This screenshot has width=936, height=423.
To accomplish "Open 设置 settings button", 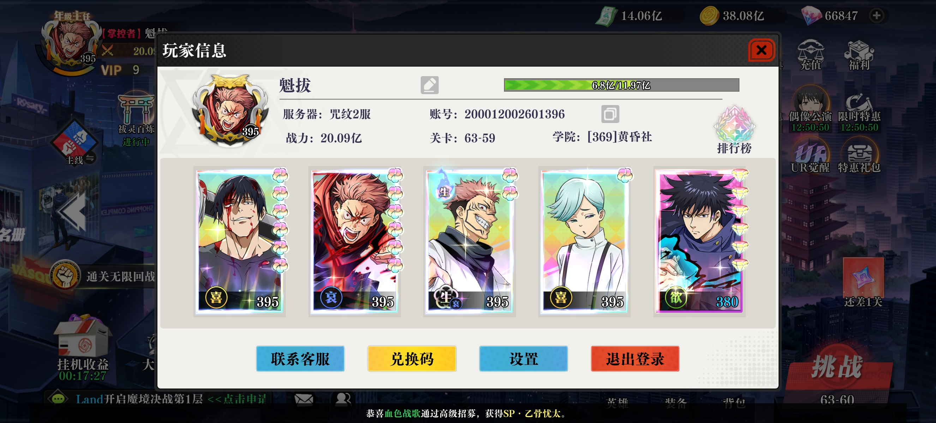I will pyautogui.click(x=523, y=358).
